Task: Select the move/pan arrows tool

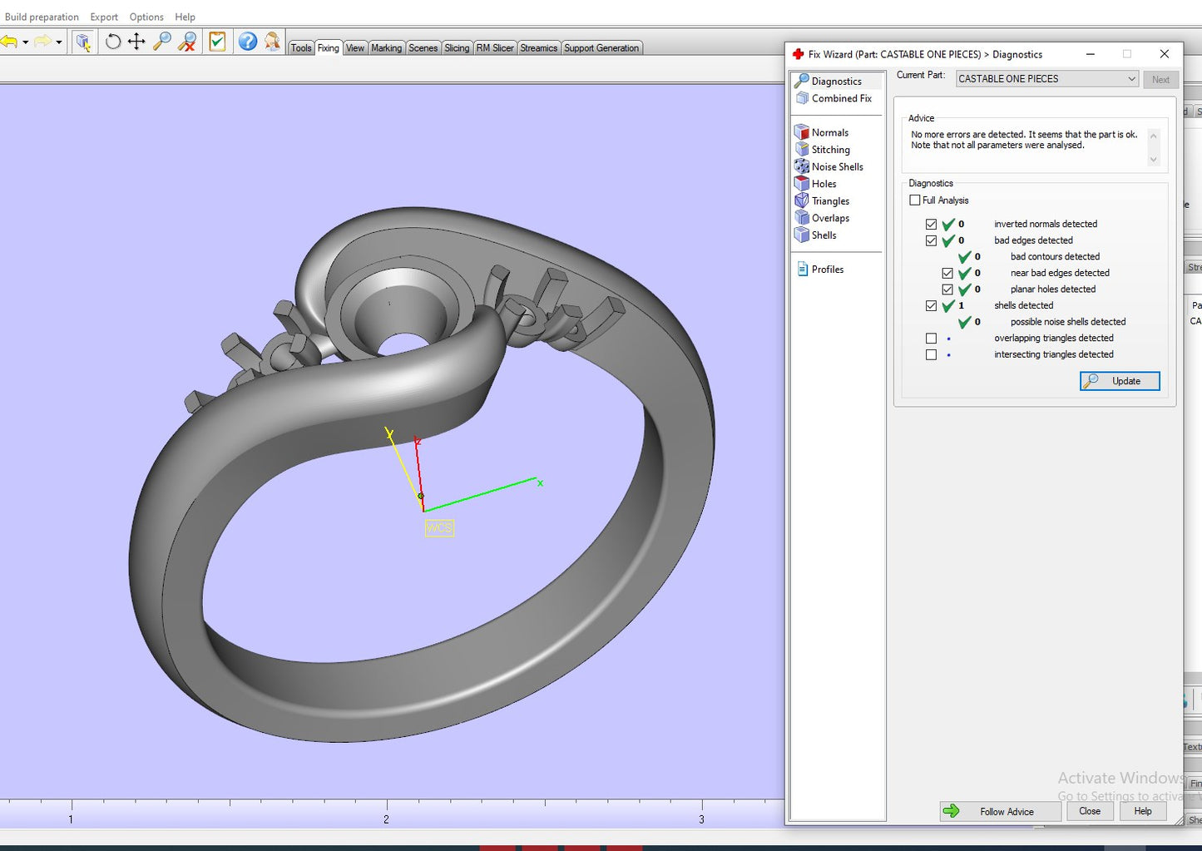Action: [136, 42]
